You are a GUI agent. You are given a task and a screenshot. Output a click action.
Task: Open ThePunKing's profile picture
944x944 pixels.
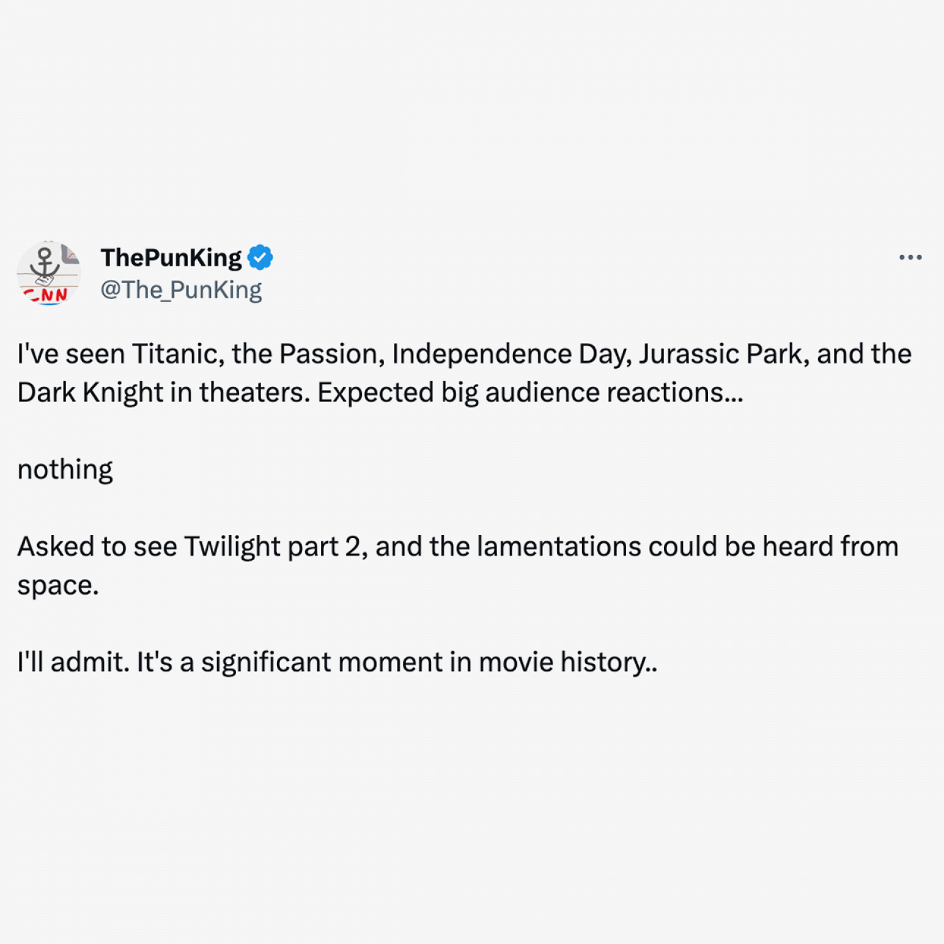[x=48, y=273]
